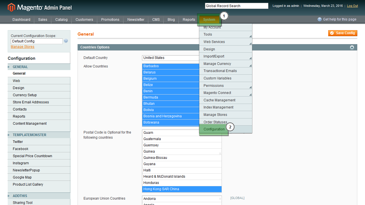Viewport: 365px width, 205px height.
Task: Open the Dashboard menu
Action: 21,20
